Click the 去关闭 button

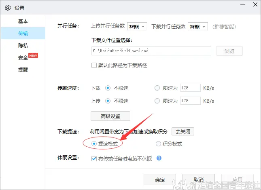183,131
